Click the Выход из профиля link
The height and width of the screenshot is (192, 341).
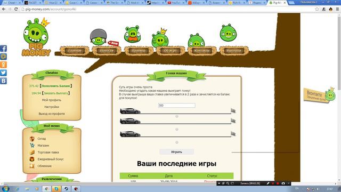point(52,114)
